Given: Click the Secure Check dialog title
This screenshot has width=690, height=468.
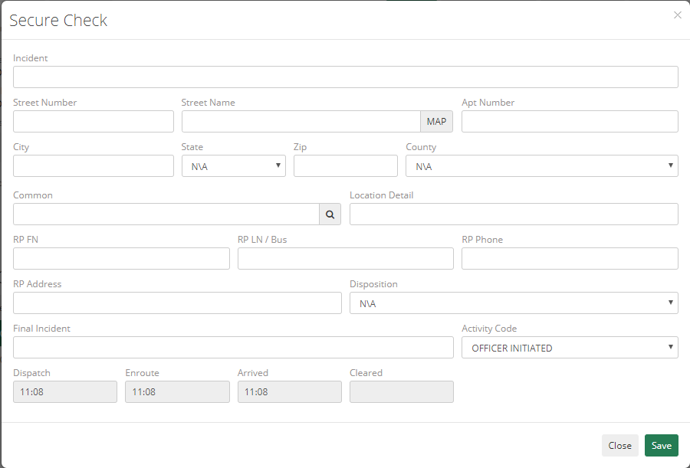Looking at the screenshot, I should tap(58, 20).
